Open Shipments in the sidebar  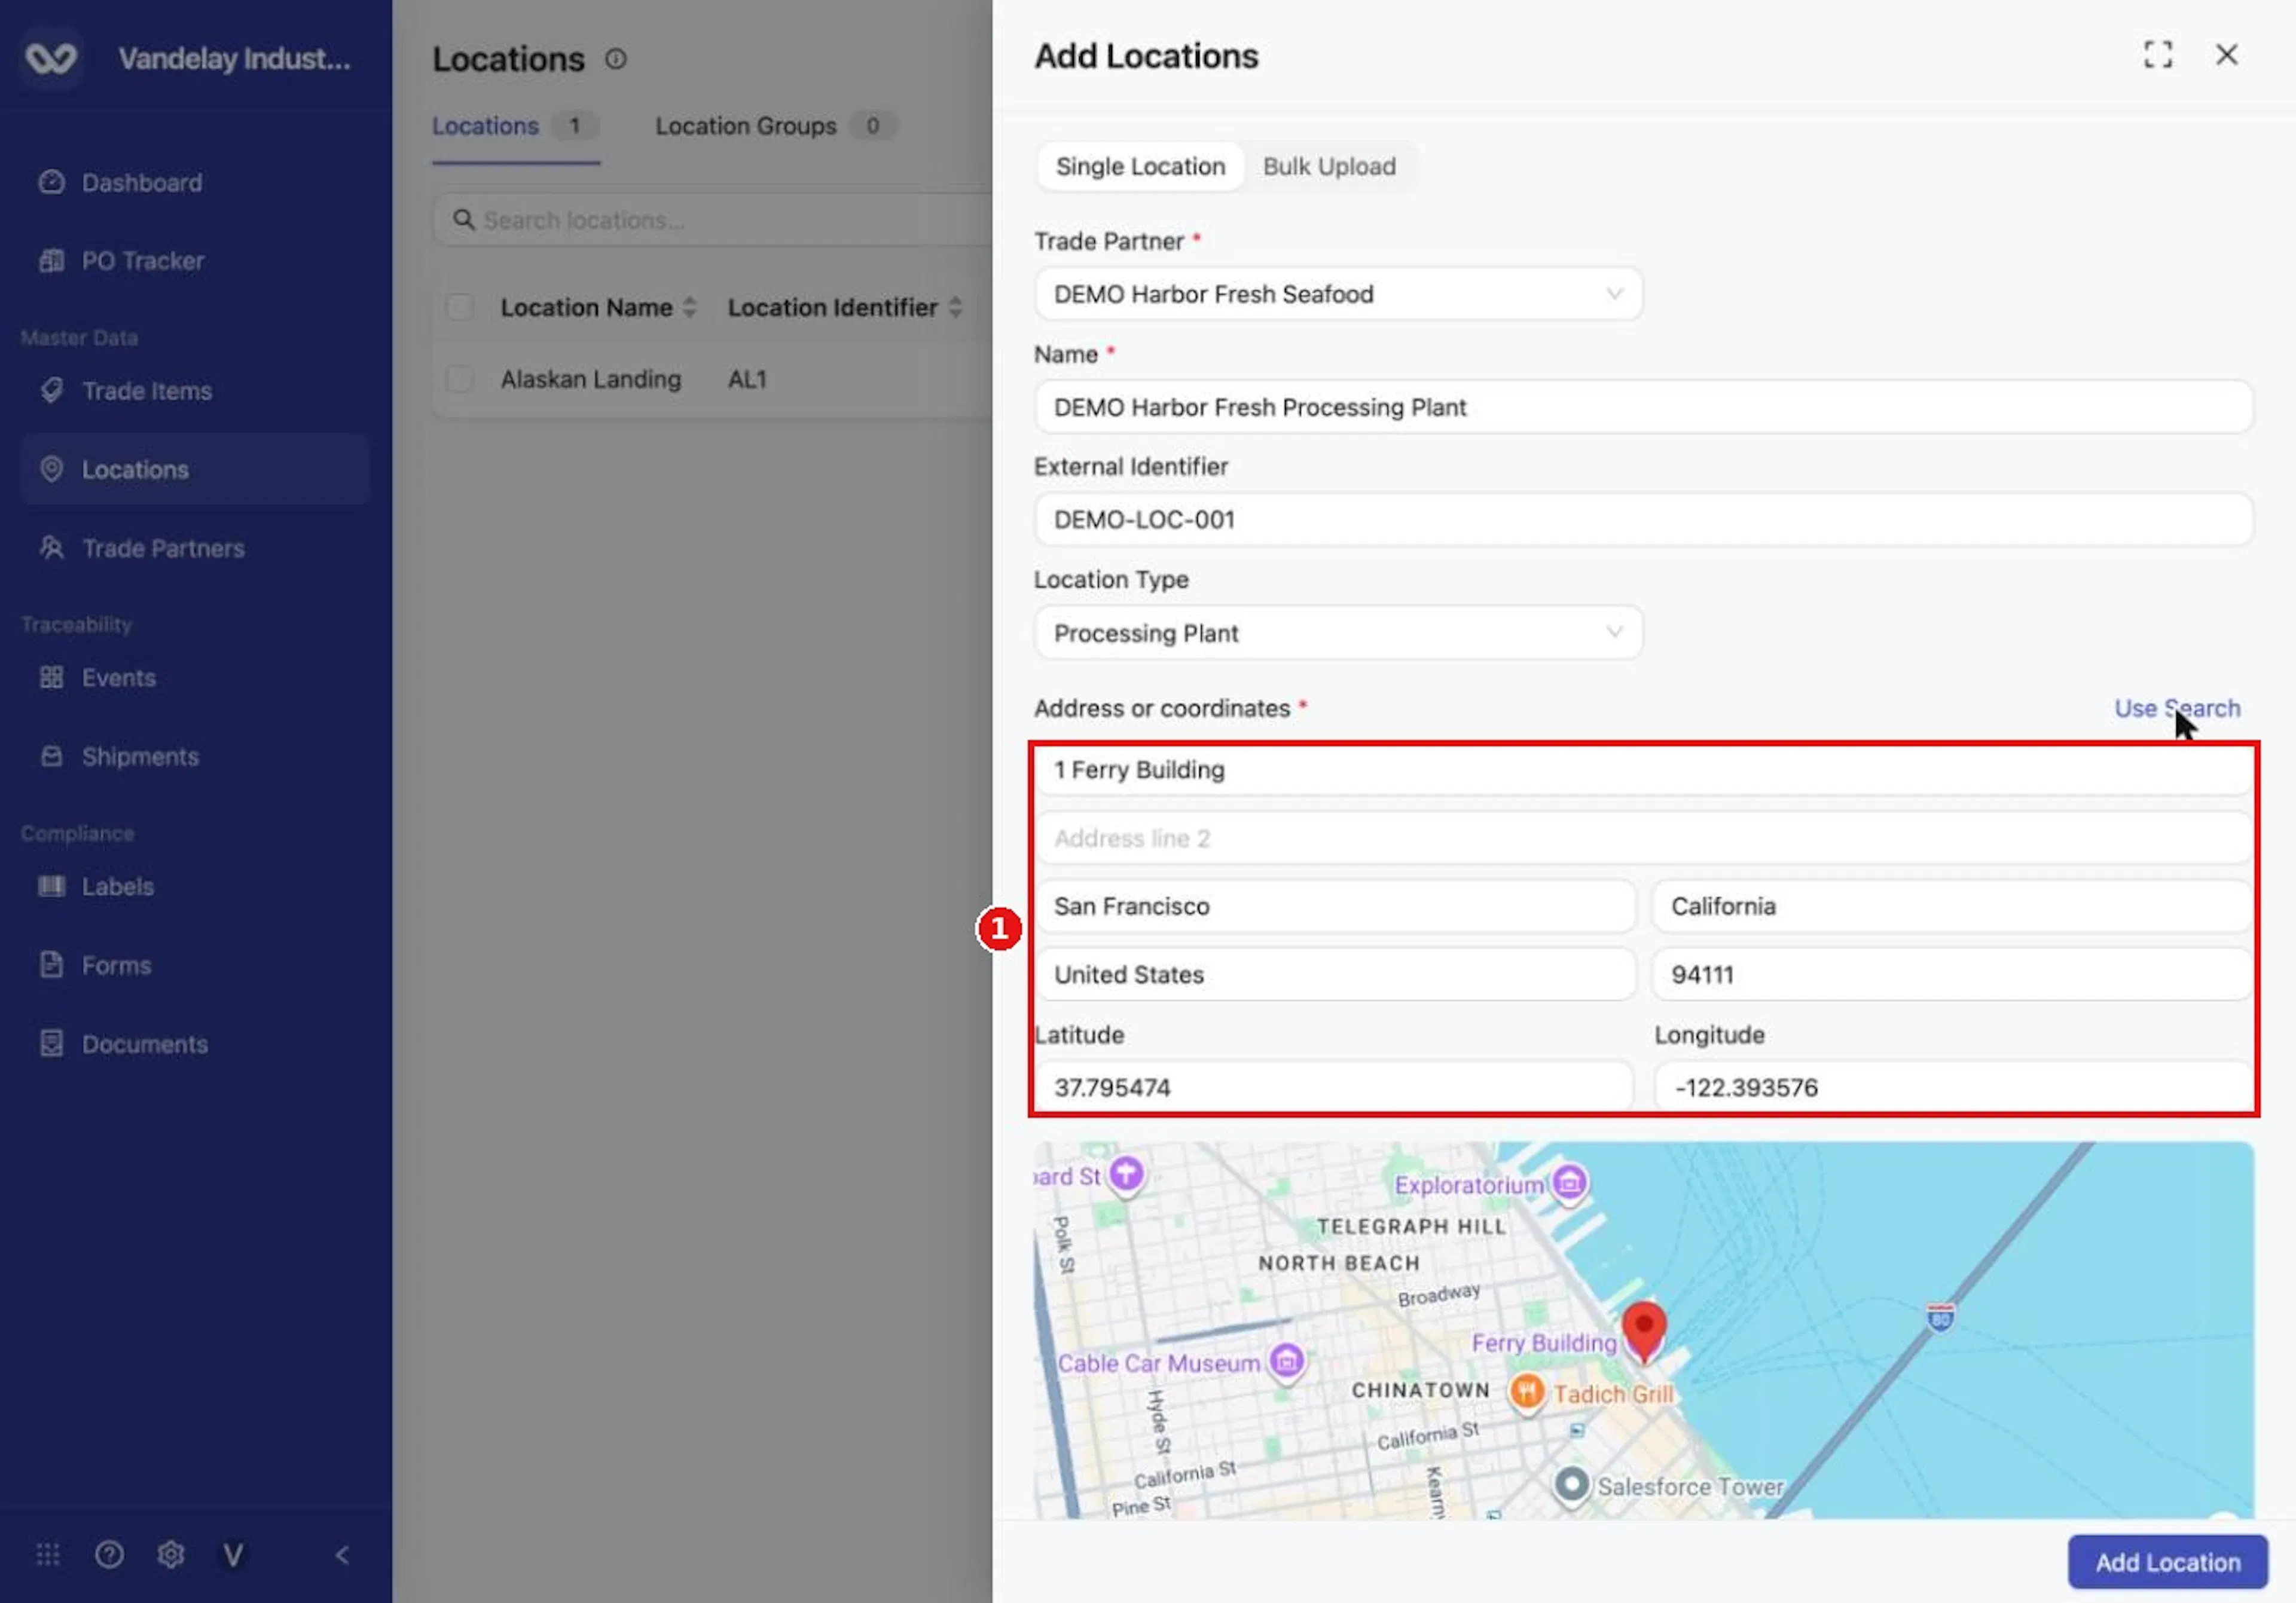[x=140, y=757]
